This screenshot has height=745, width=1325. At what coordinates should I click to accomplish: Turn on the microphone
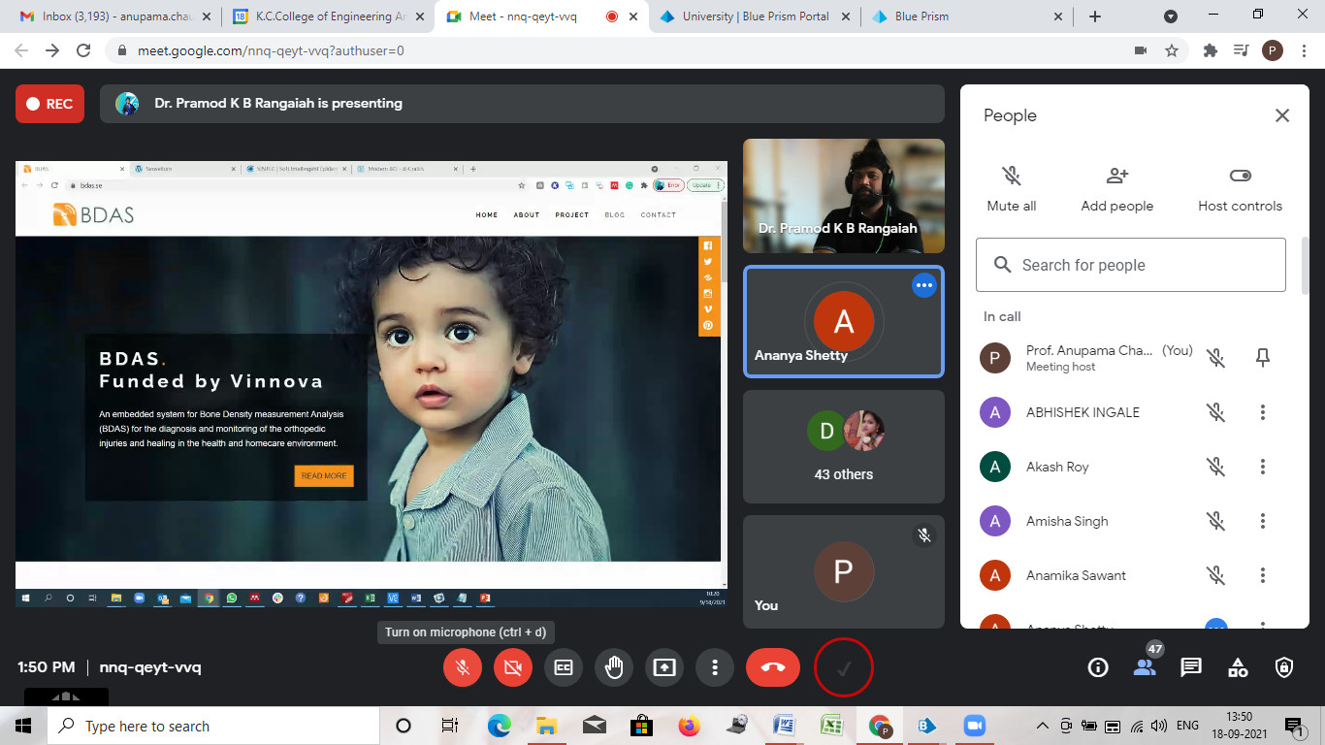click(463, 667)
